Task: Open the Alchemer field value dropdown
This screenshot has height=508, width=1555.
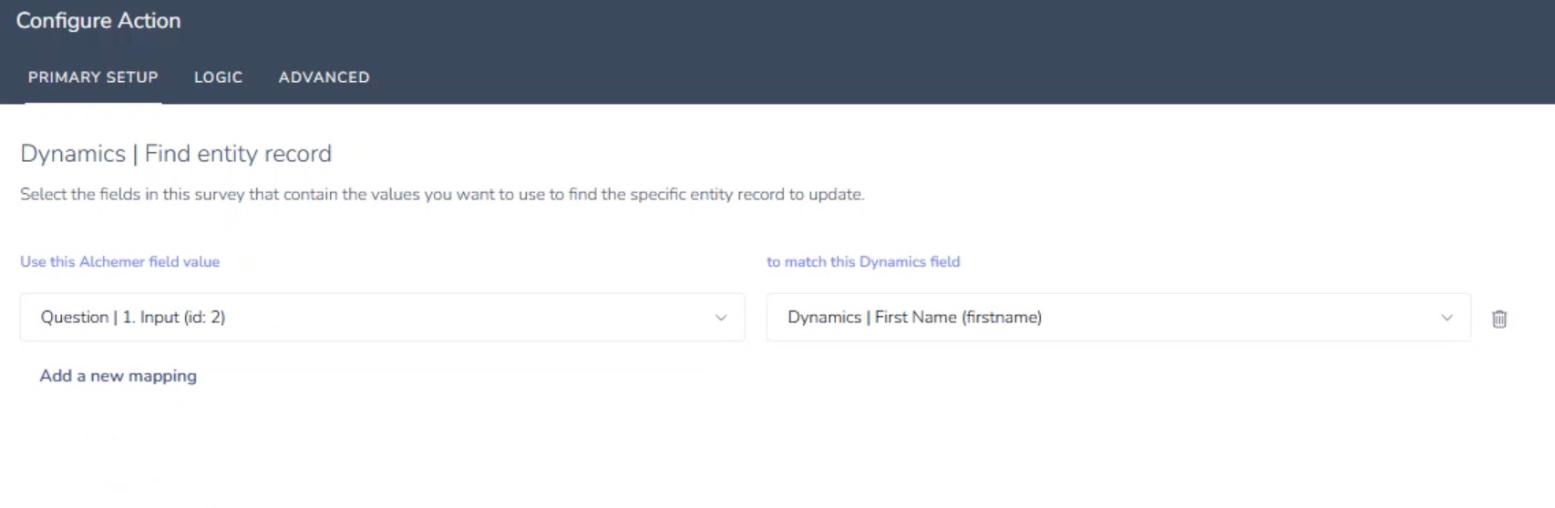Action: [x=382, y=317]
